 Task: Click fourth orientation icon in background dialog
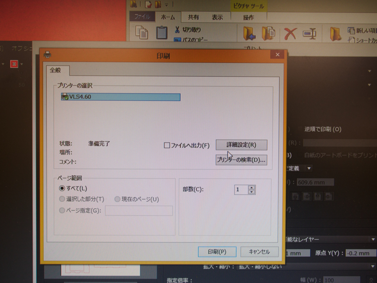[329, 196]
